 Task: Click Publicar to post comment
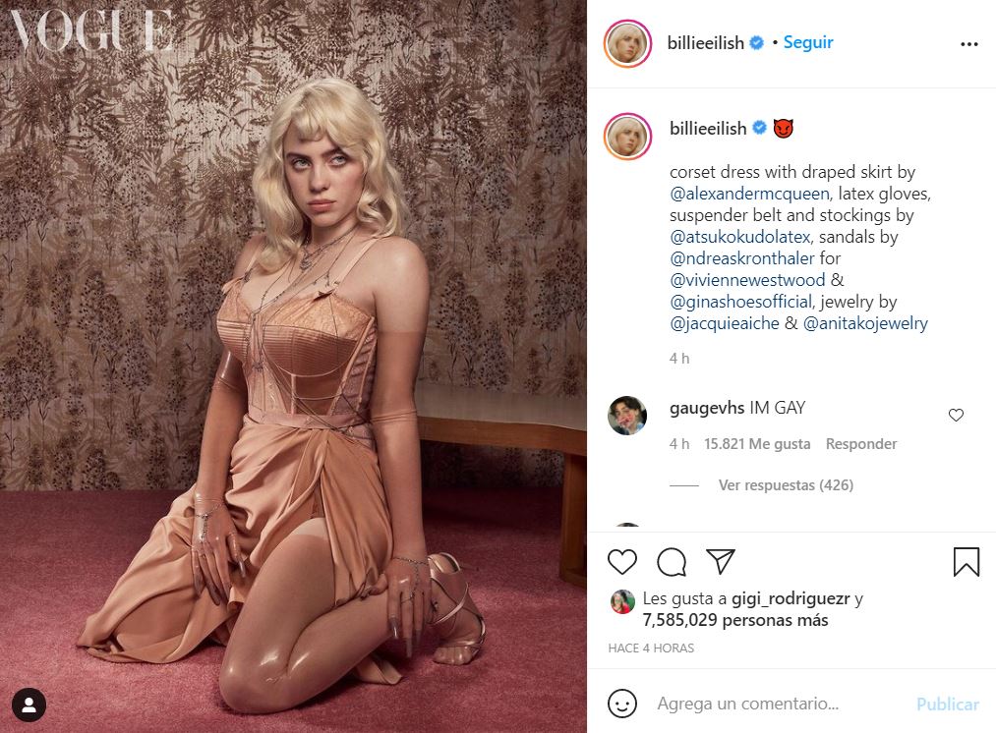tap(947, 704)
